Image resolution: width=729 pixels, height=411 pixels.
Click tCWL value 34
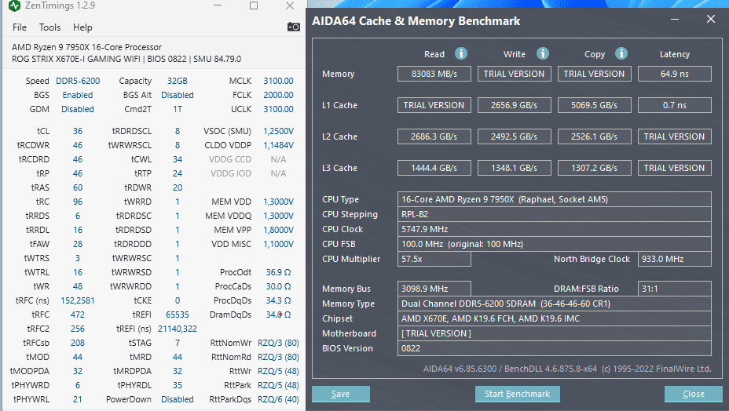(177, 159)
